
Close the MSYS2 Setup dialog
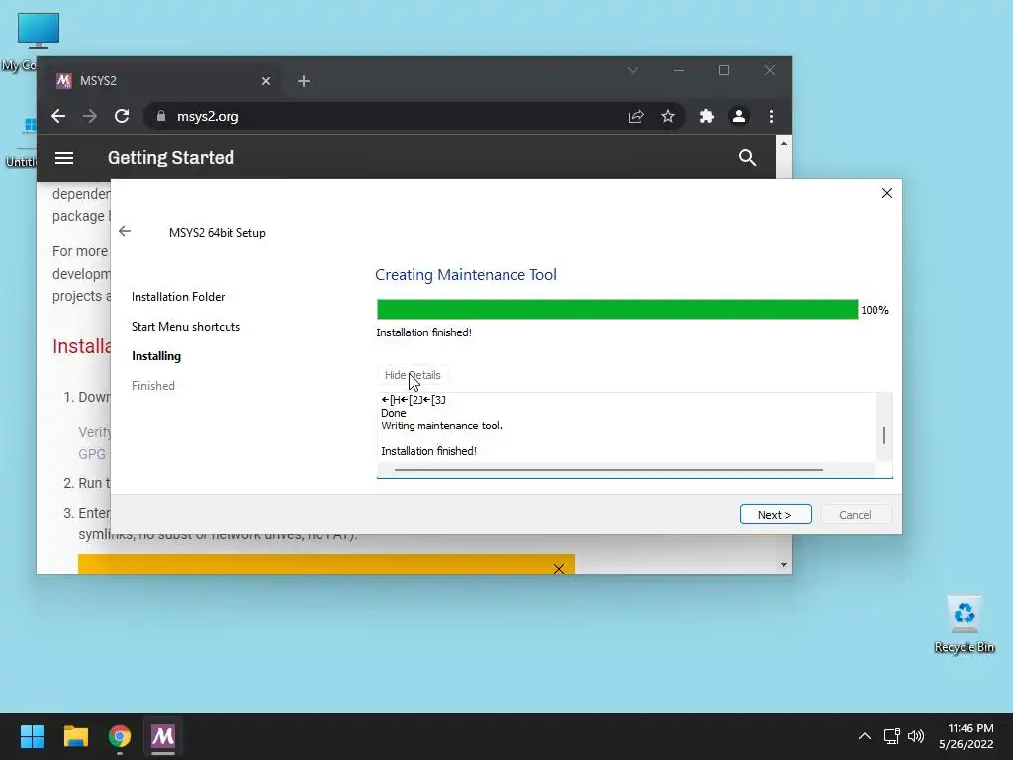887,193
